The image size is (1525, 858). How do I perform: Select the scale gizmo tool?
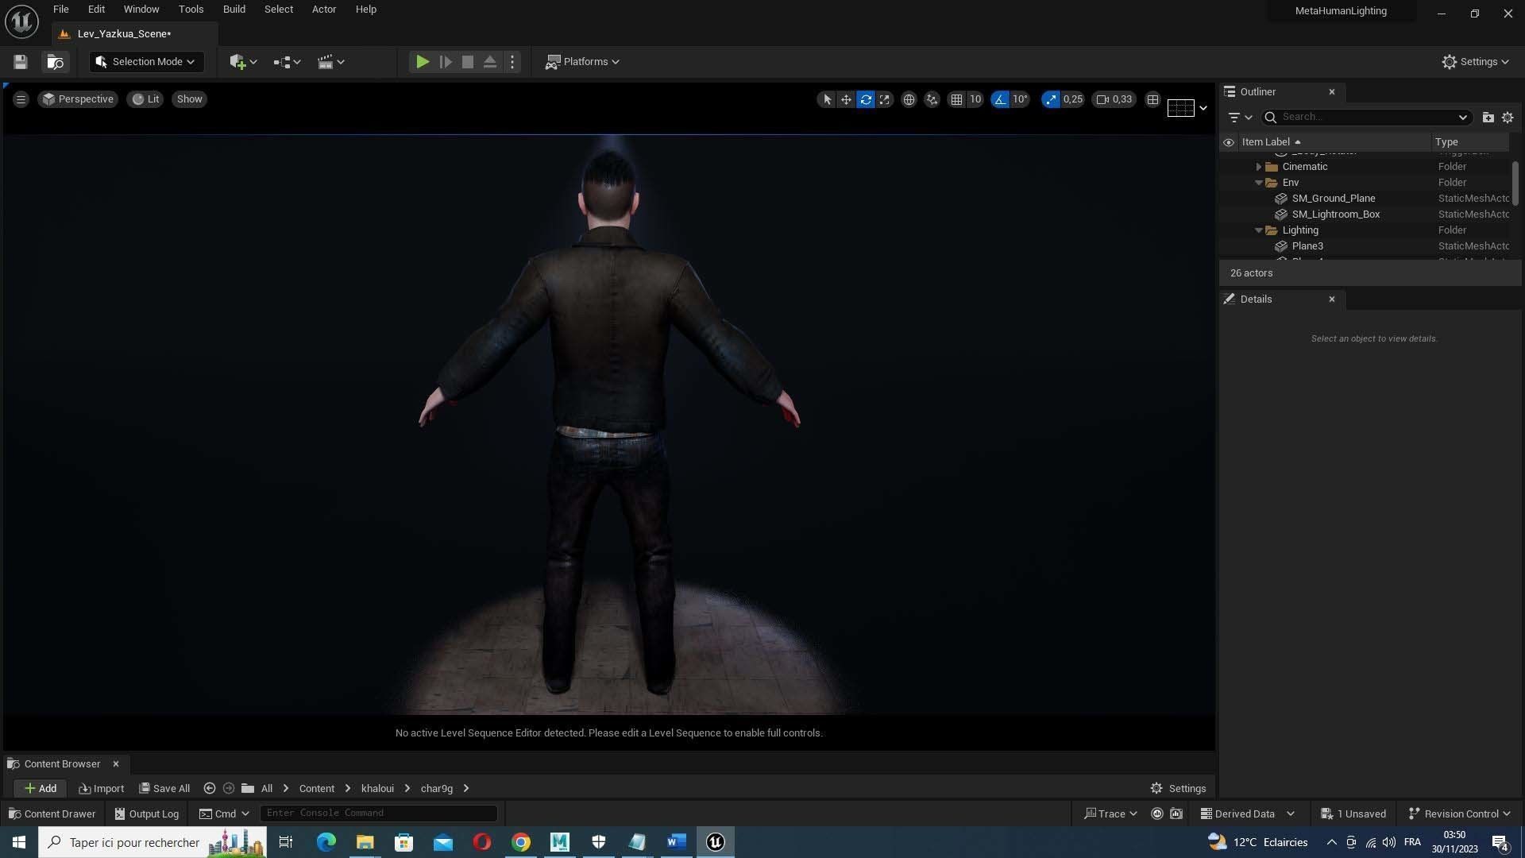pyautogui.click(x=884, y=99)
